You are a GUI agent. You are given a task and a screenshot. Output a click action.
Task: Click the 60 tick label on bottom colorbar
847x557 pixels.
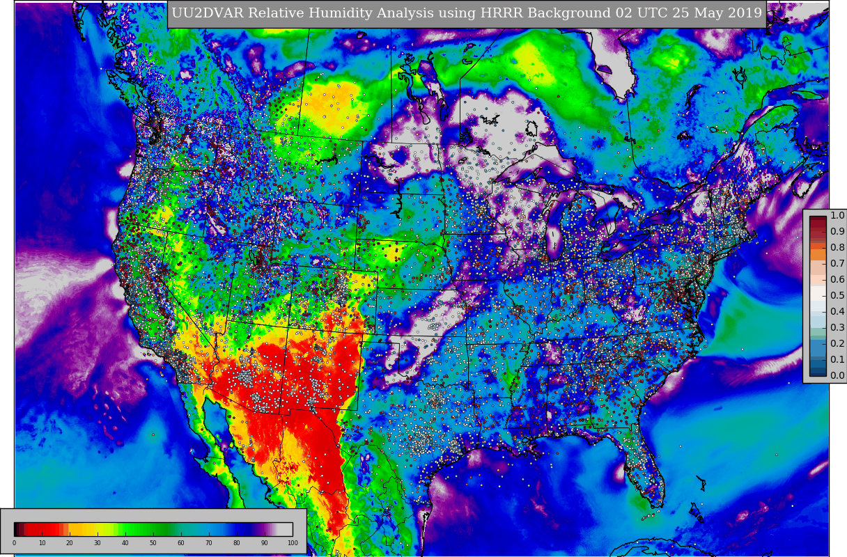click(181, 543)
